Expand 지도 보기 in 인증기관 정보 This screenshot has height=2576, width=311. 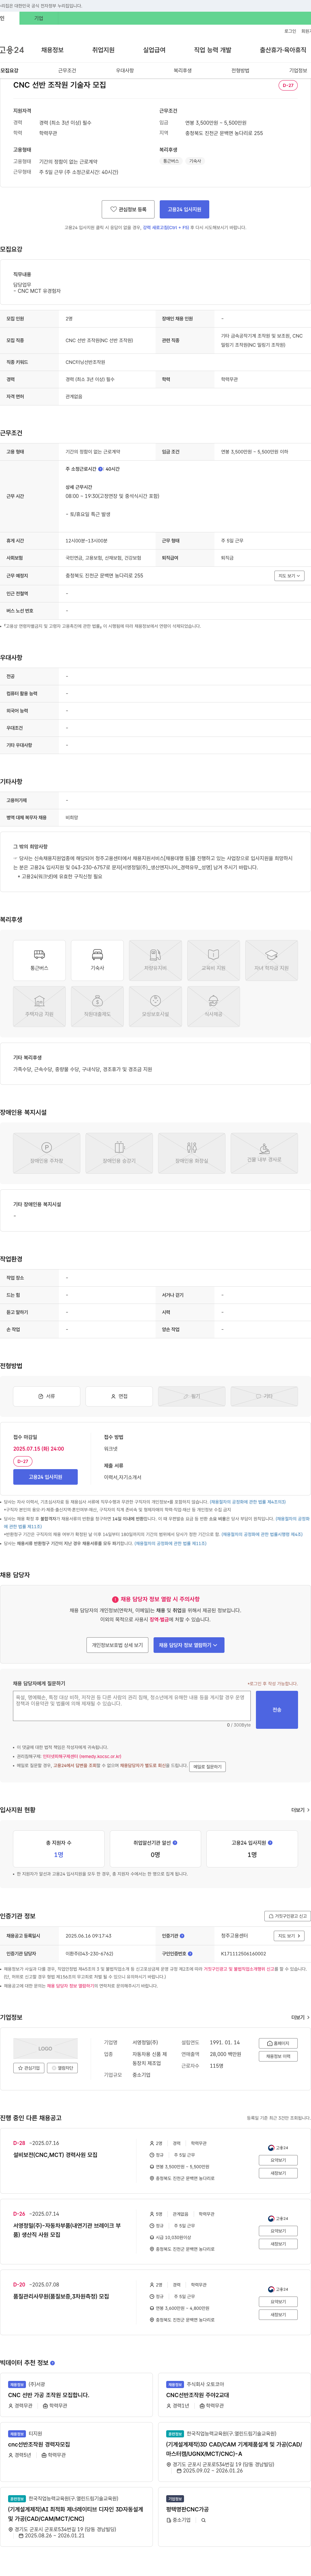pyautogui.click(x=289, y=1936)
